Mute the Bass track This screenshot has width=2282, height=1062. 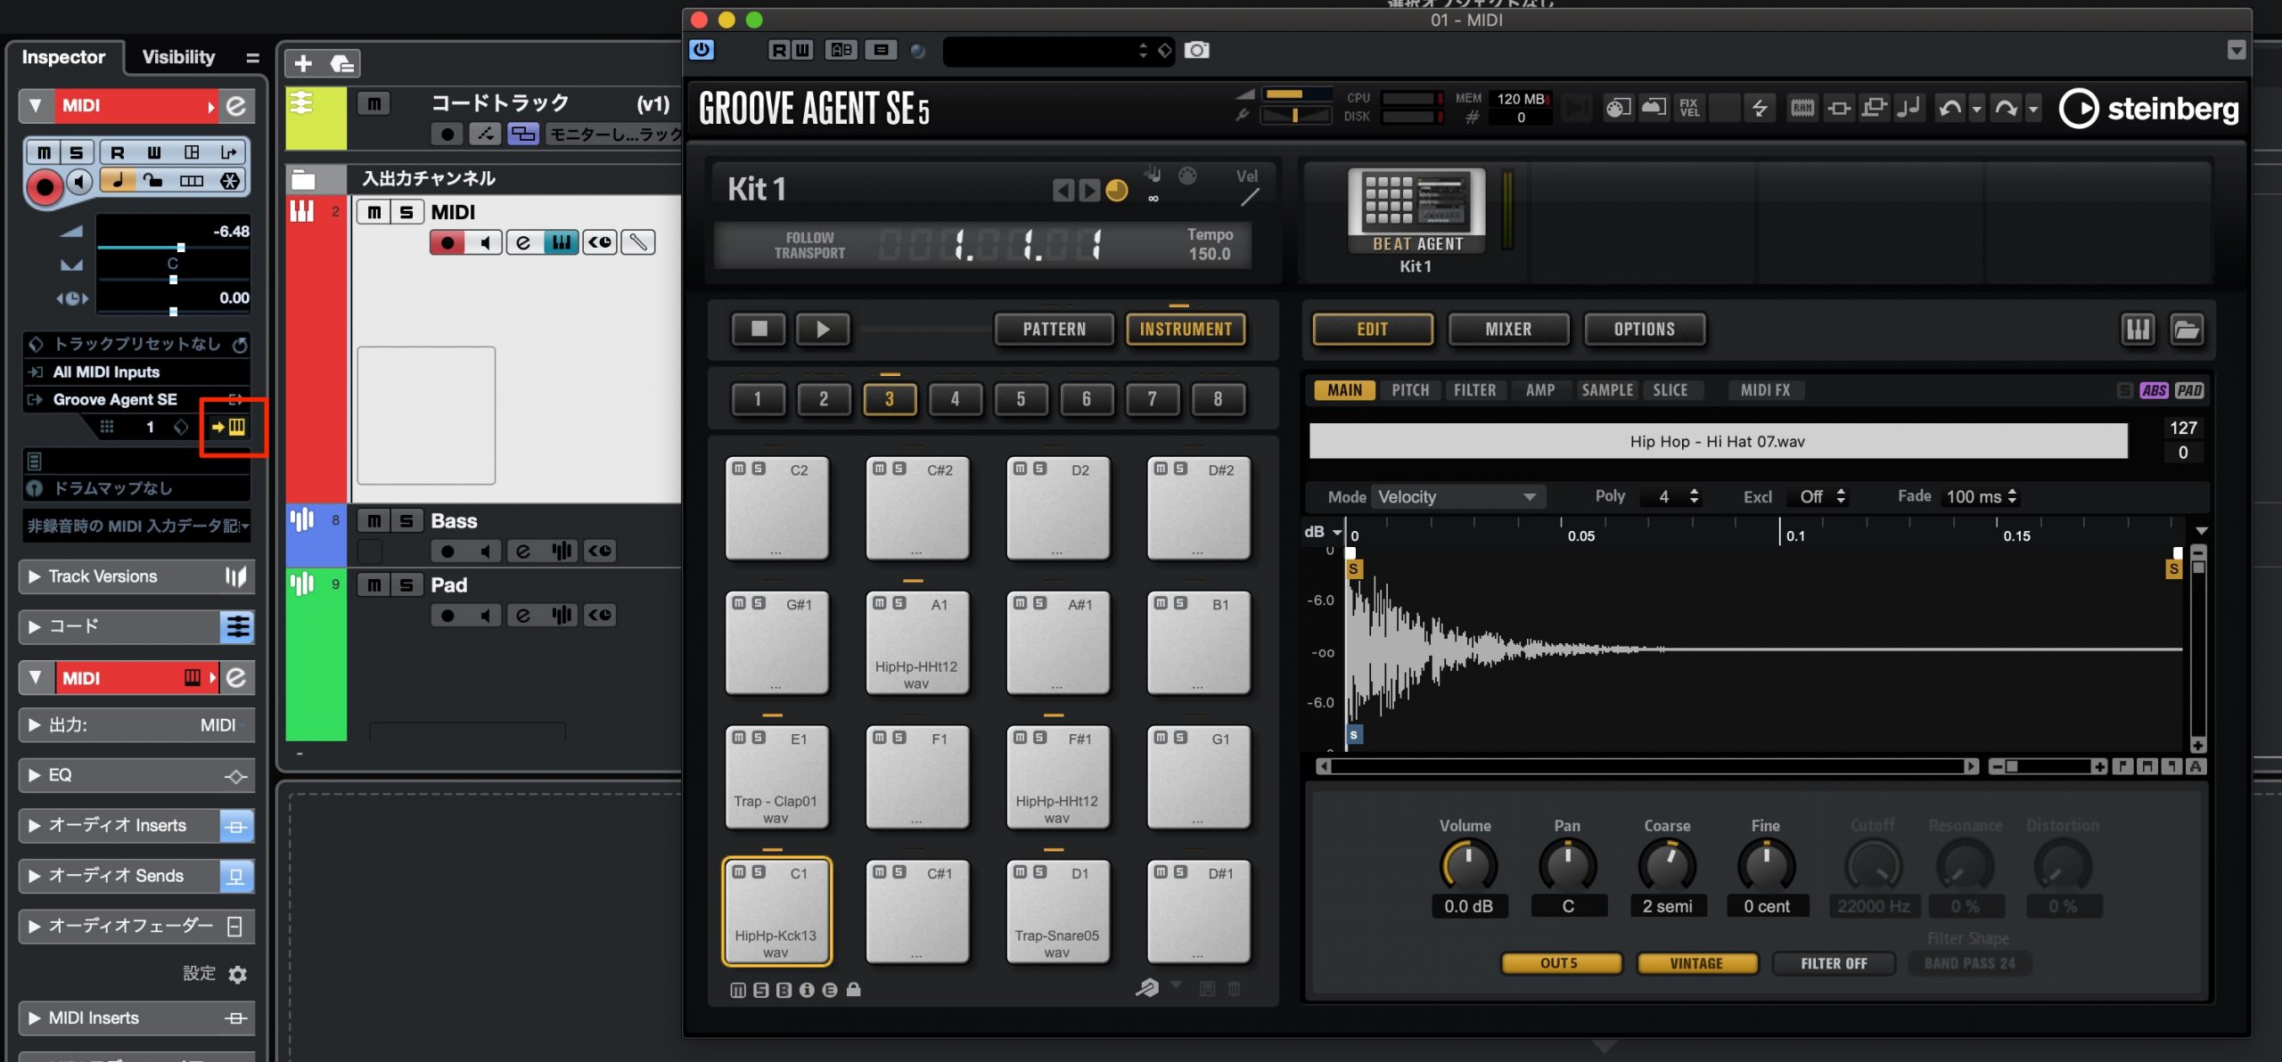[x=373, y=521]
